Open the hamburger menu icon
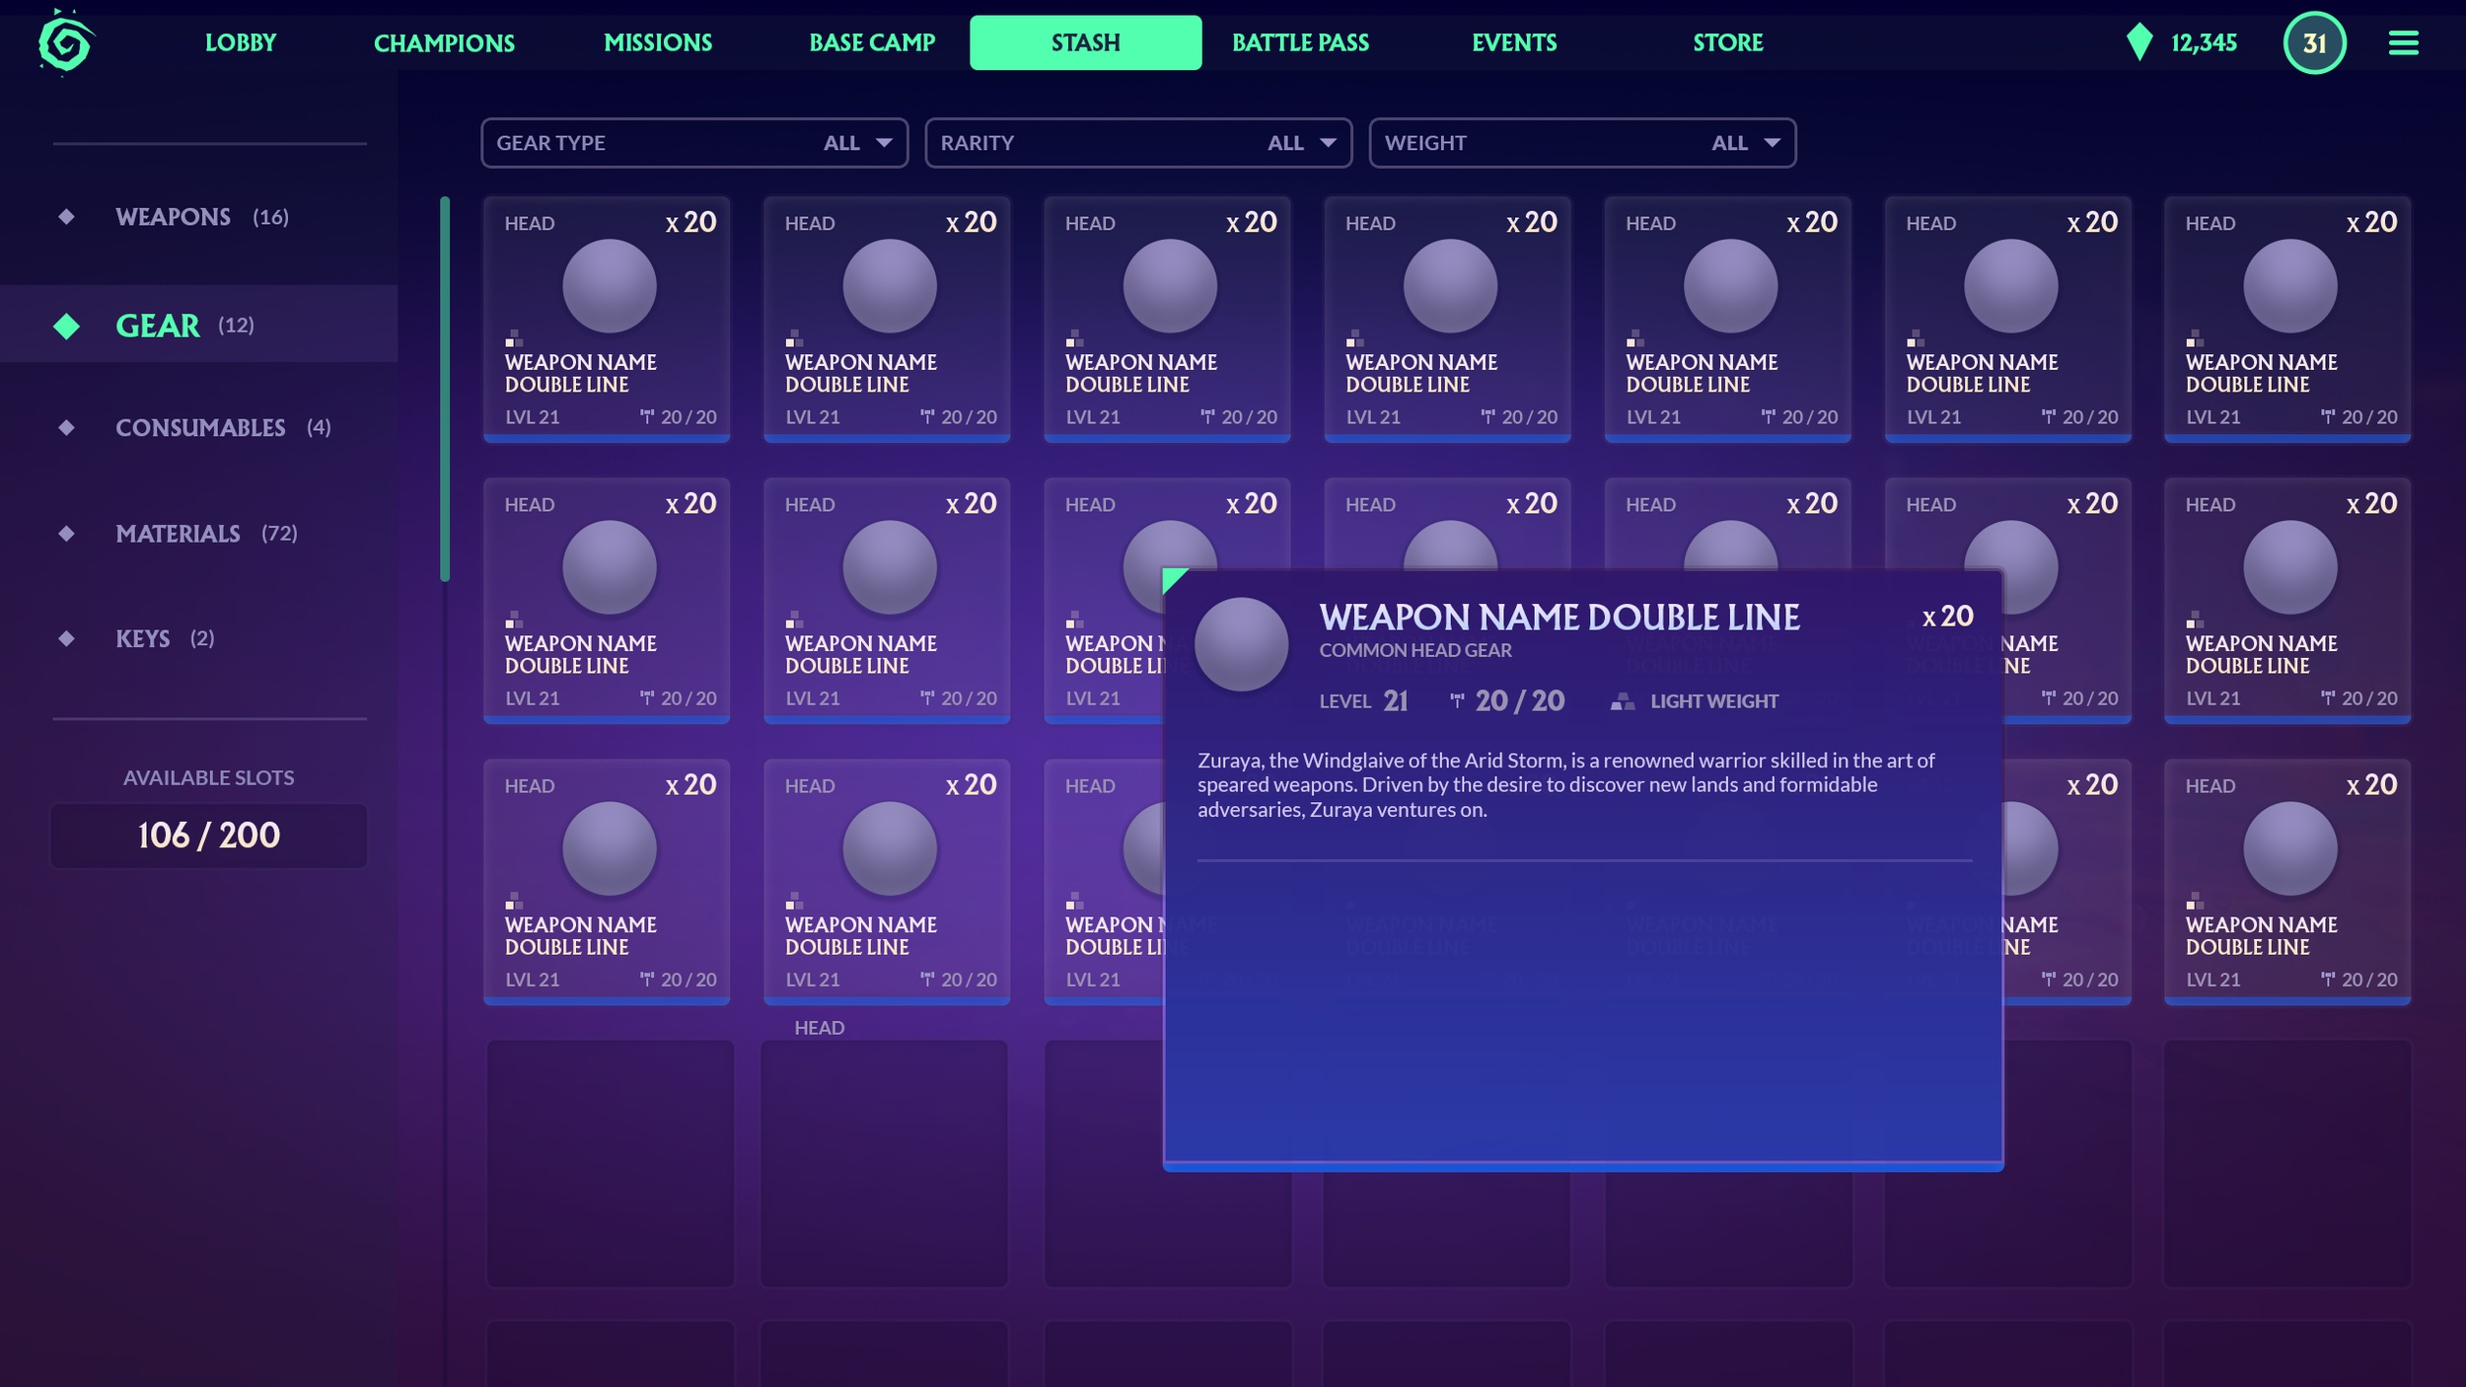Screen dimensions: 2466x1387 2403,42
